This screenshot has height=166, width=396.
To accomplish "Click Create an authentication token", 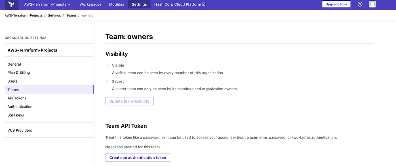I will click(x=138, y=158).
